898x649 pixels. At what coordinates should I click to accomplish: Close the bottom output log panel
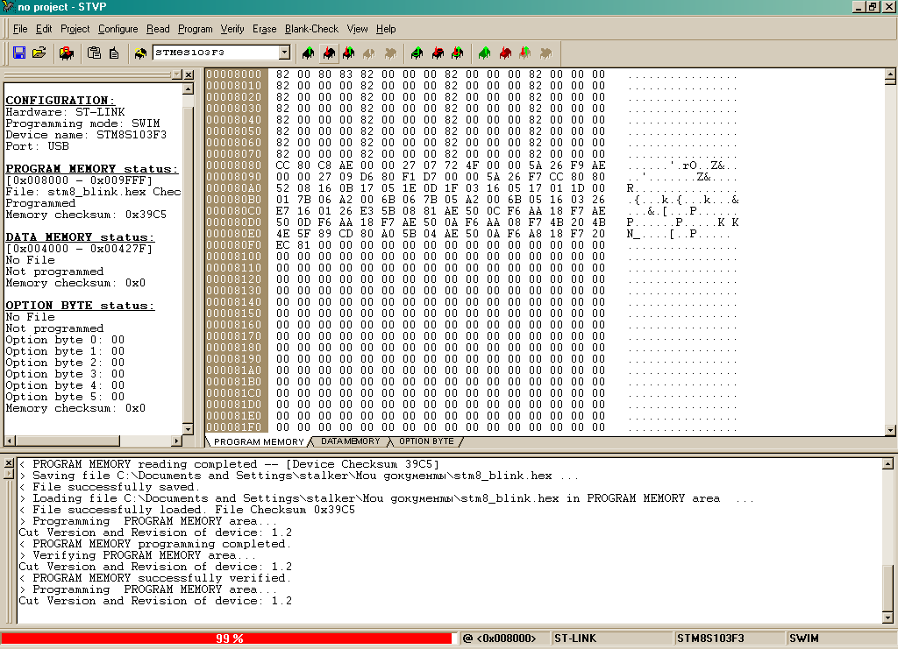click(9, 463)
